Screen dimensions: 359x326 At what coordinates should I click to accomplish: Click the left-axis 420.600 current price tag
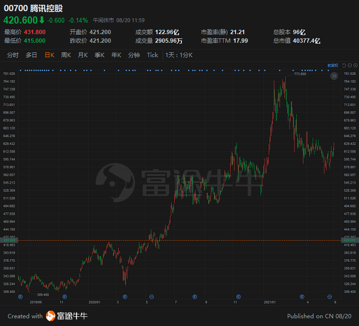9,240
